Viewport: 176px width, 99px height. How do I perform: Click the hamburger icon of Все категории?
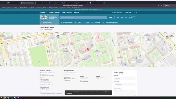43,22
